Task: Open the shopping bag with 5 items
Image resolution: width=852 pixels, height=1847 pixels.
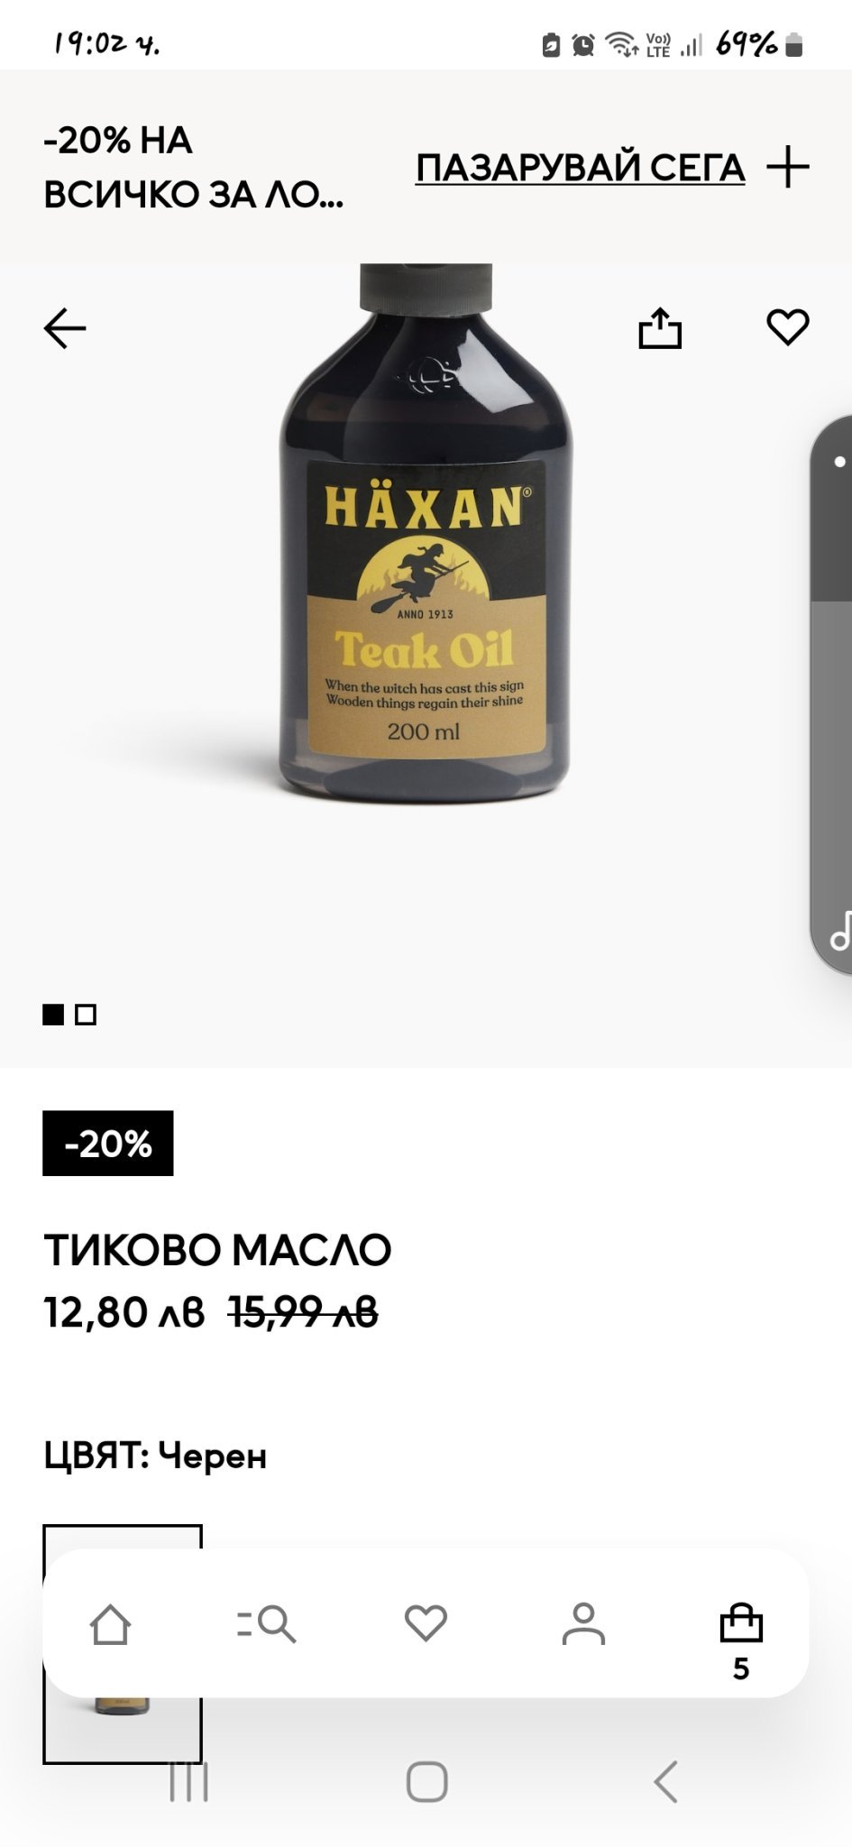Action: click(x=741, y=1641)
